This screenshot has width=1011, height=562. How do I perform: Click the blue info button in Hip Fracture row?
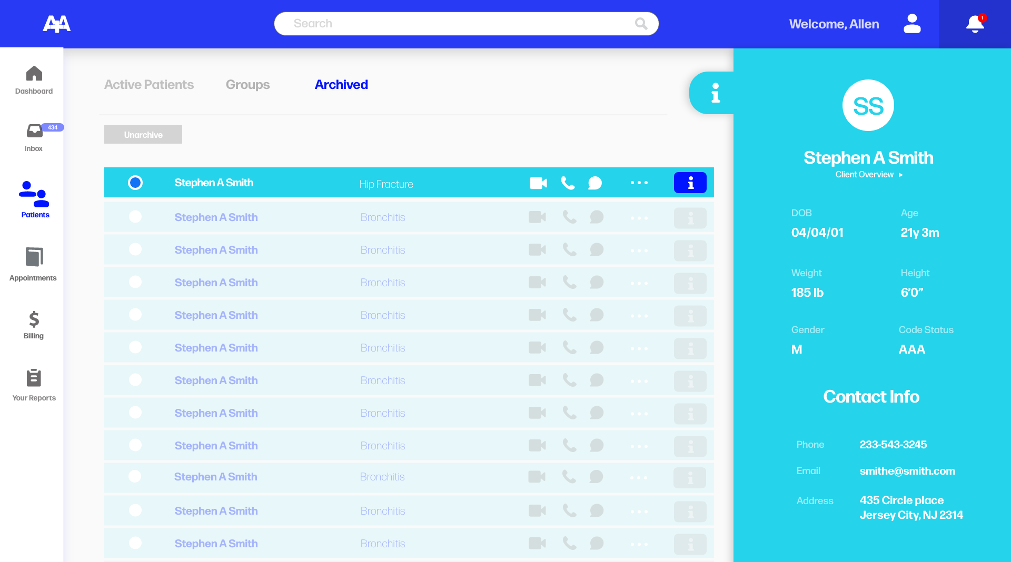click(x=690, y=183)
